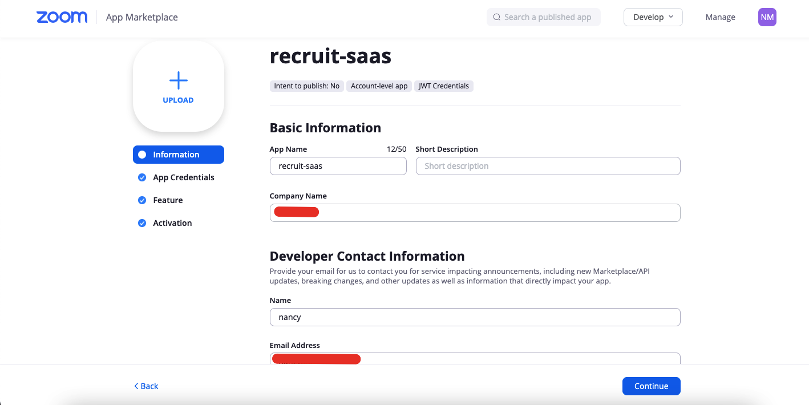Click the Back link
The image size is (809, 405).
tap(146, 386)
